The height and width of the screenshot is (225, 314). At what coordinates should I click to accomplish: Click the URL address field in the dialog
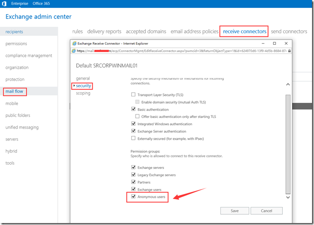pyautogui.click(x=181, y=51)
